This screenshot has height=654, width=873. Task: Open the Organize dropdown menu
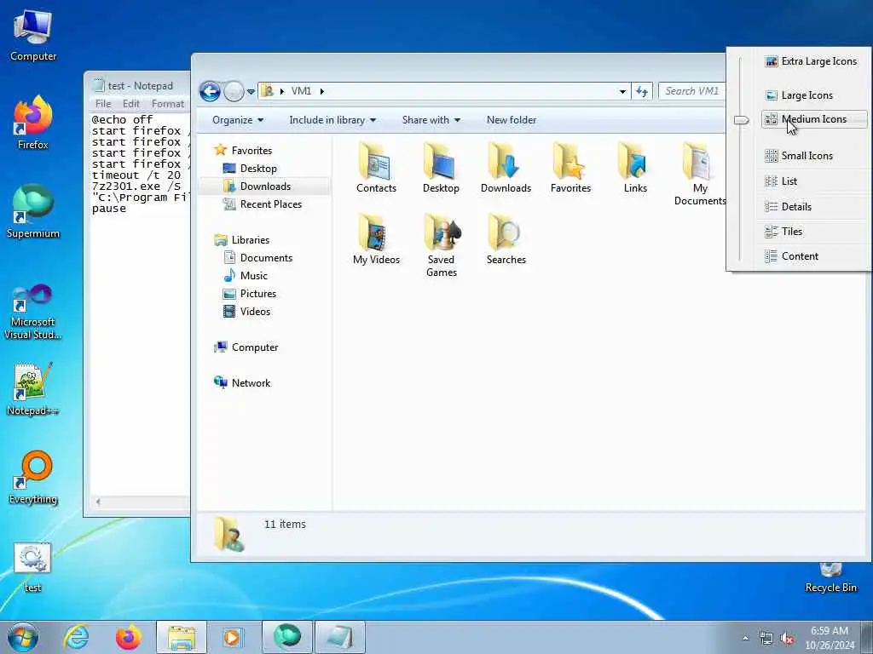click(x=238, y=120)
